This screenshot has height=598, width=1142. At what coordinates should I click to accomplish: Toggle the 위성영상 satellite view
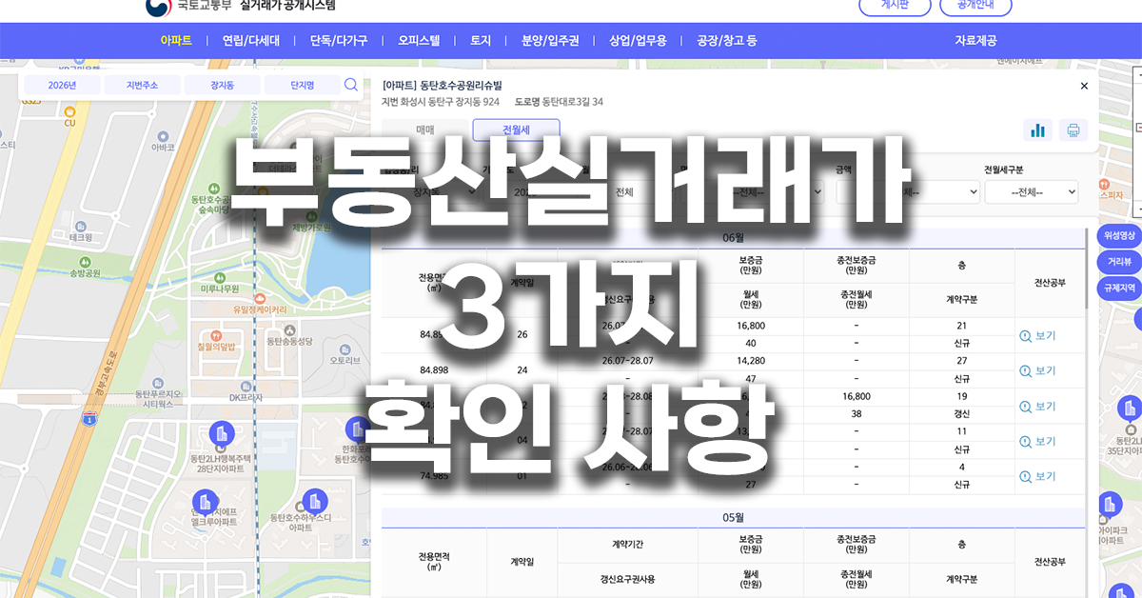(1119, 235)
